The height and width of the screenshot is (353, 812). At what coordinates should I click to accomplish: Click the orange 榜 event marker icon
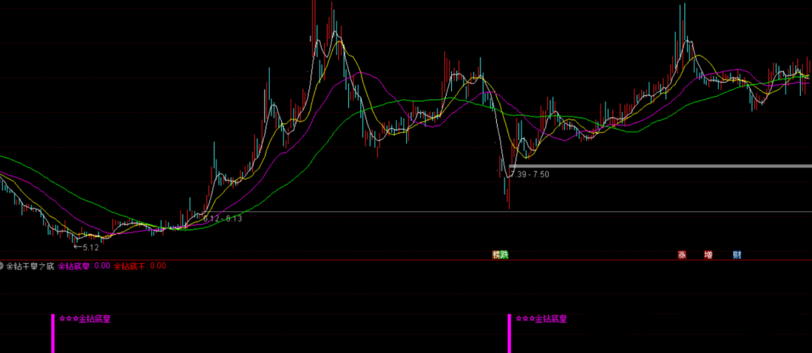coord(496,255)
